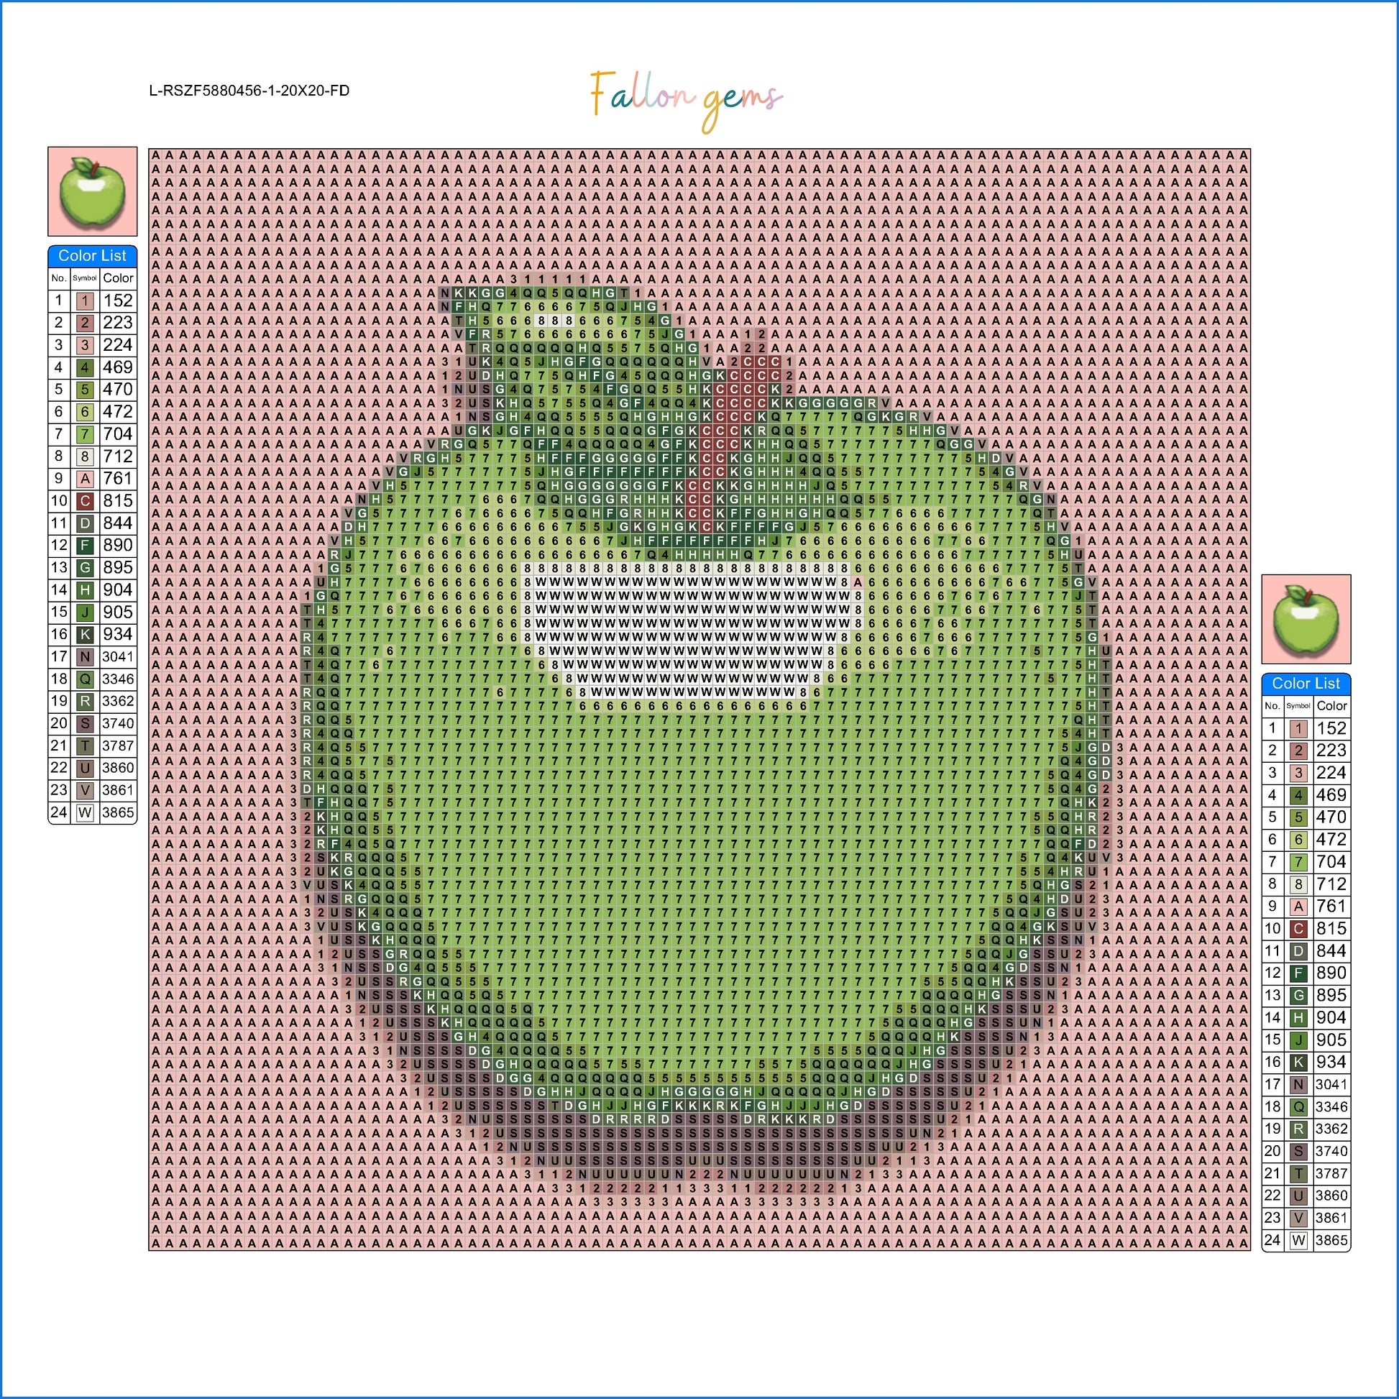Click the symbol F swatch in left list

[85, 545]
